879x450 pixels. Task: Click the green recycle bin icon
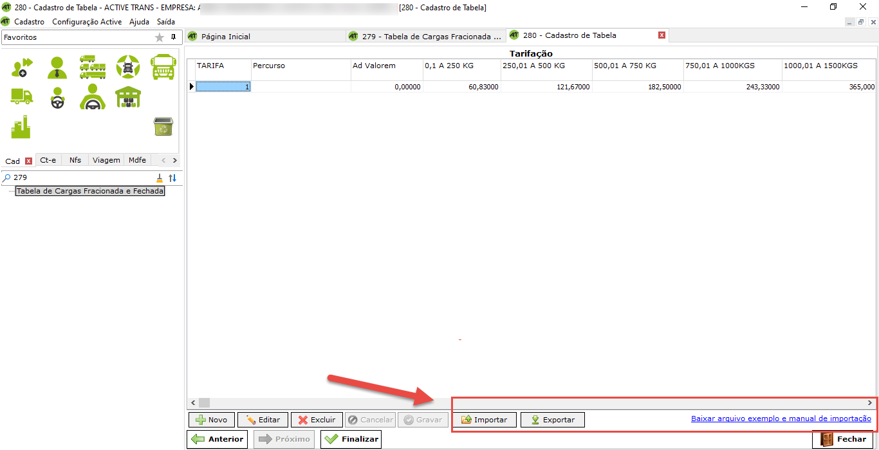pyautogui.click(x=163, y=127)
